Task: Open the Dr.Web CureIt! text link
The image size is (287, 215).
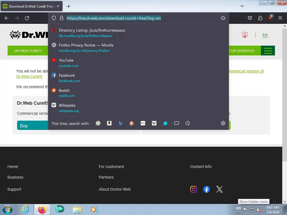Action: tap(29, 76)
